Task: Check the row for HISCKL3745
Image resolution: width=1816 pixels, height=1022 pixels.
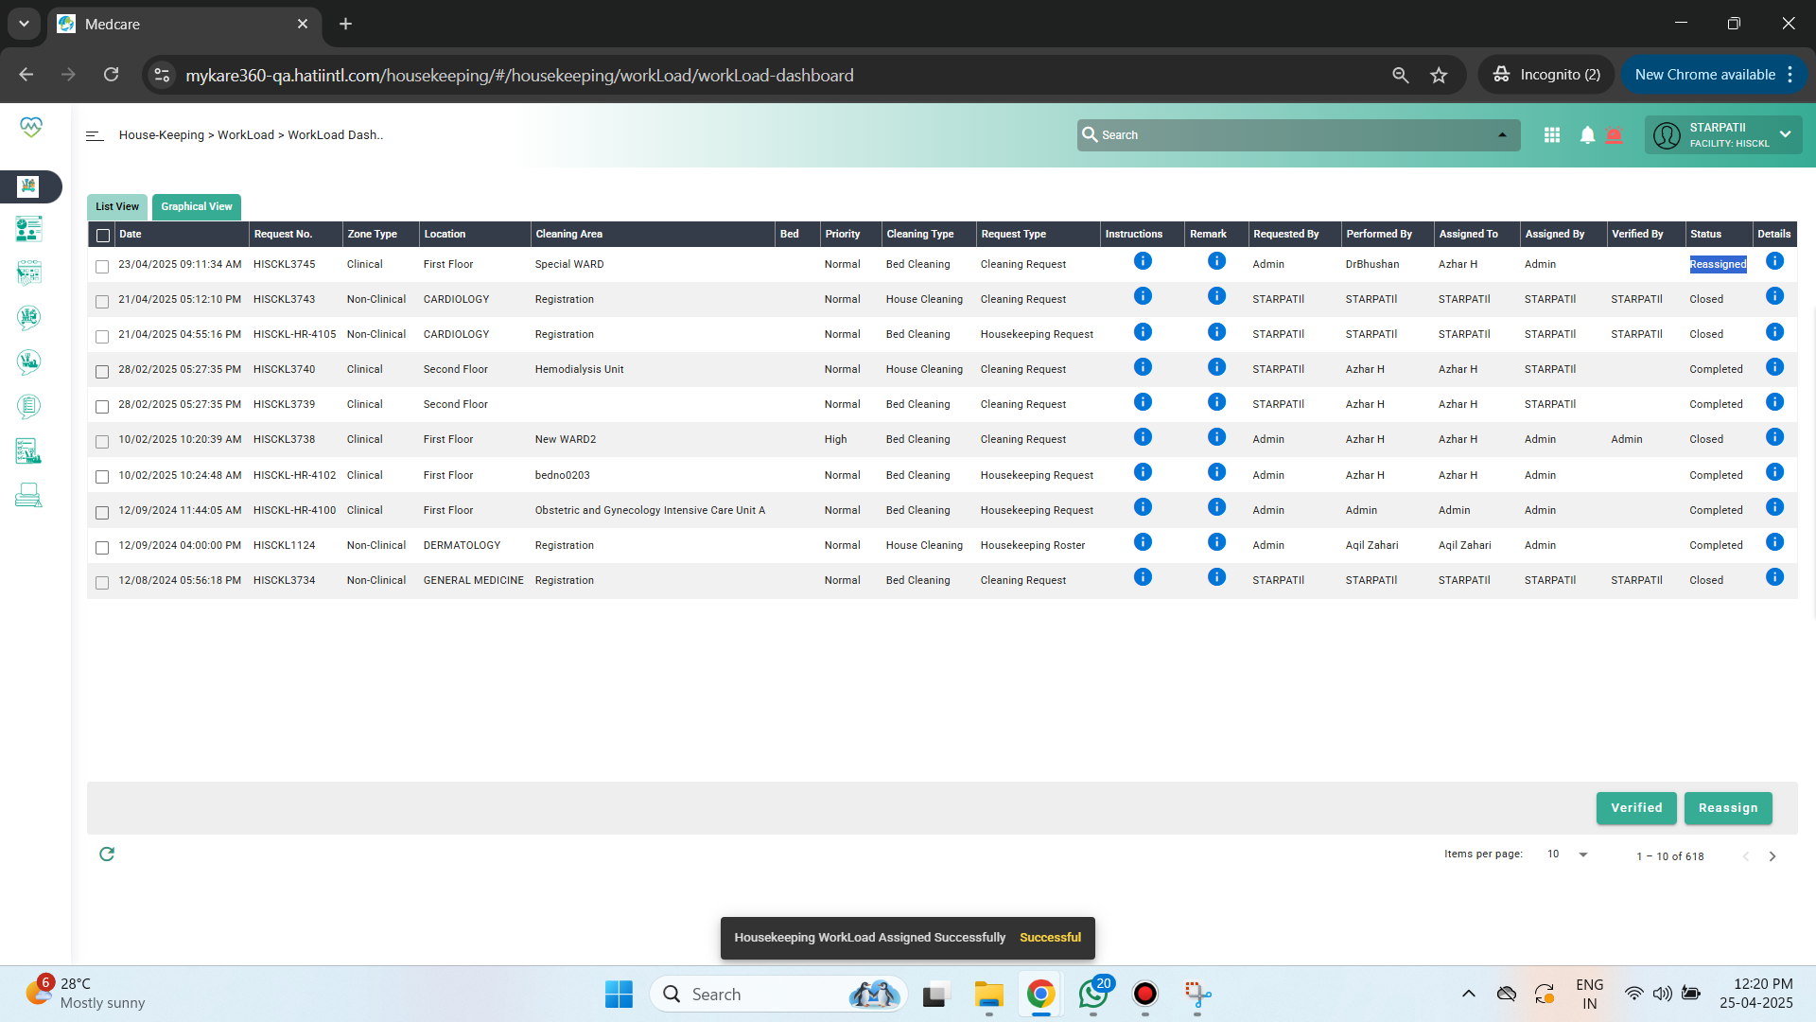Action: pyautogui.click(x=102, y=267)
